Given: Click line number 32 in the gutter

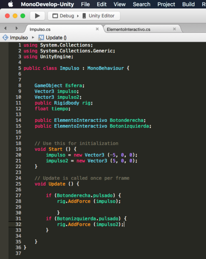Looking at the screenshot, I should (18, 224).
